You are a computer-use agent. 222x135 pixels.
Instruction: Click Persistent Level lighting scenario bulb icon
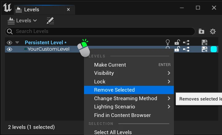pos(168,42)
